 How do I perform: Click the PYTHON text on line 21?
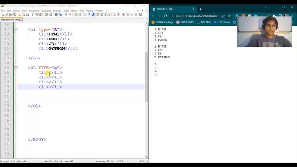(x=57, y=48)
